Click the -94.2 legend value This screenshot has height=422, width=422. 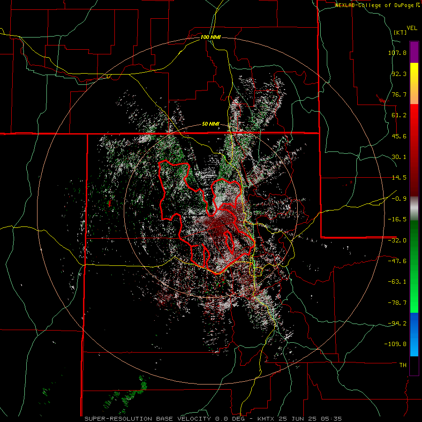point(397,324)
